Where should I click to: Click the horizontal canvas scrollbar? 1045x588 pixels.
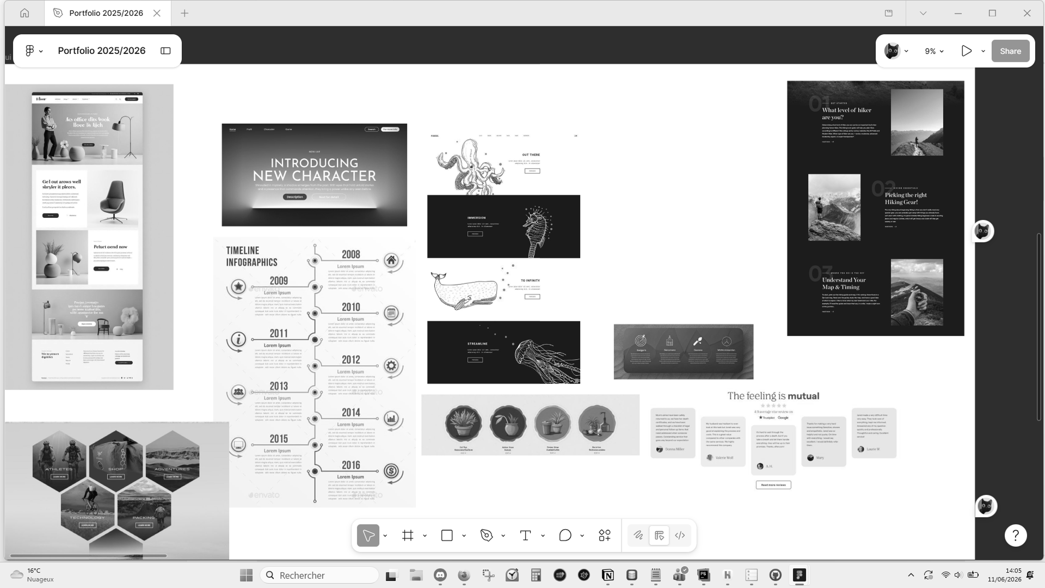[88, 556]
